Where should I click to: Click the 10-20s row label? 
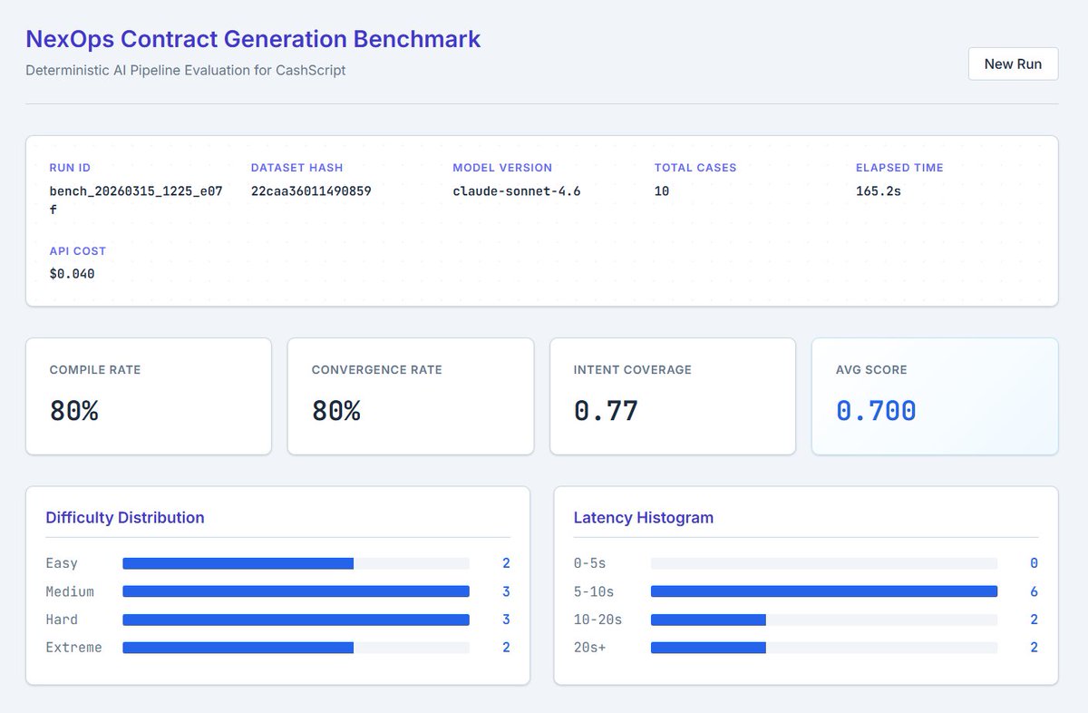pos(597,620)
